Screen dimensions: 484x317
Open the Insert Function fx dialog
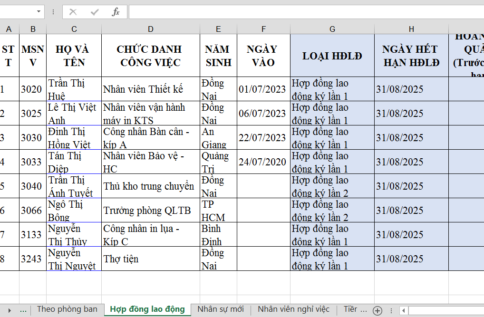116,12
